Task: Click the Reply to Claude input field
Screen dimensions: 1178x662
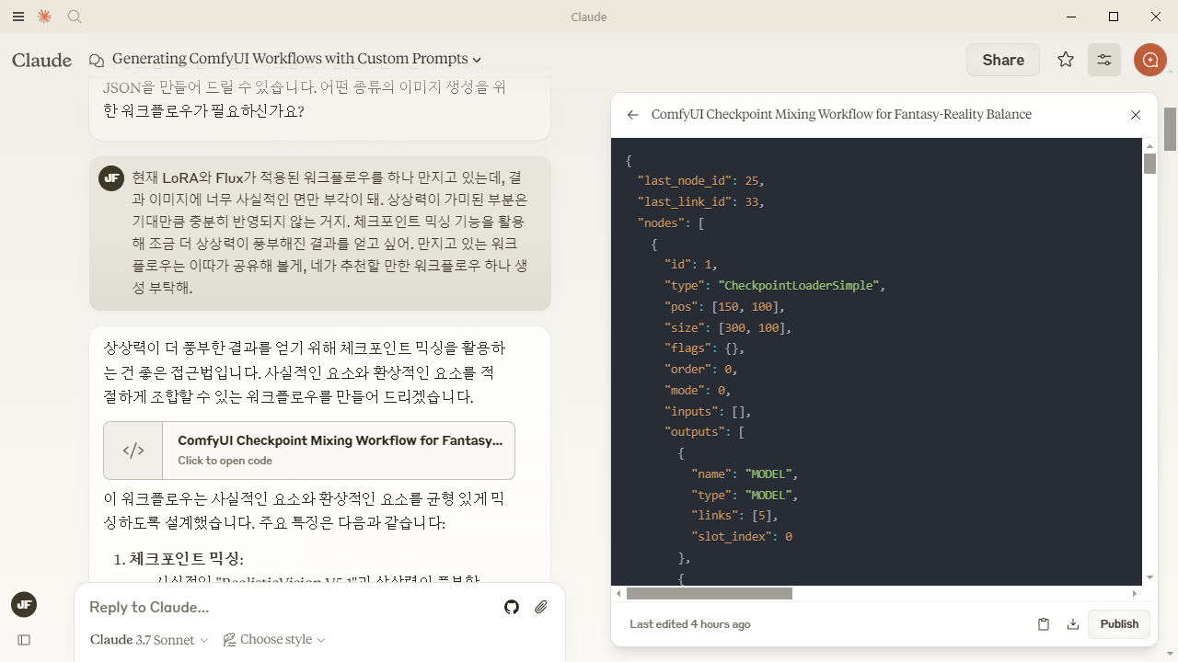Action: [x=290, y=607]
